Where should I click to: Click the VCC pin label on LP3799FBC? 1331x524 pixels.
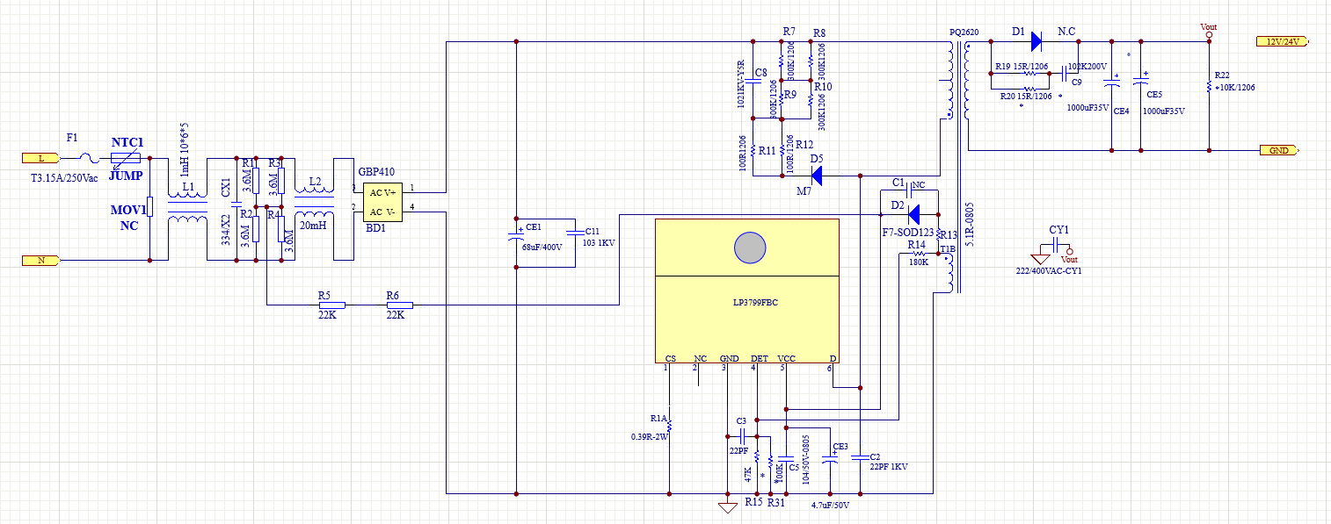coord(786,358)
